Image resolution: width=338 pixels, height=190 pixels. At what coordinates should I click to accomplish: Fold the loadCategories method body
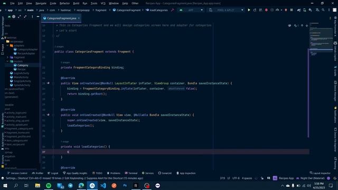tap(53, 147)
